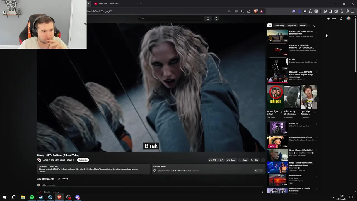Open ORGANIZE - sensiz video thumbnail
Viewport: 357px width, 201px height.
pos(278,76)
